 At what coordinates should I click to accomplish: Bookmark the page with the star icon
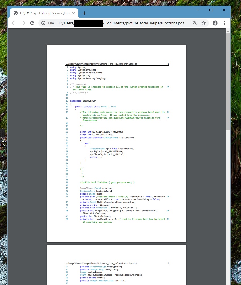204,23
